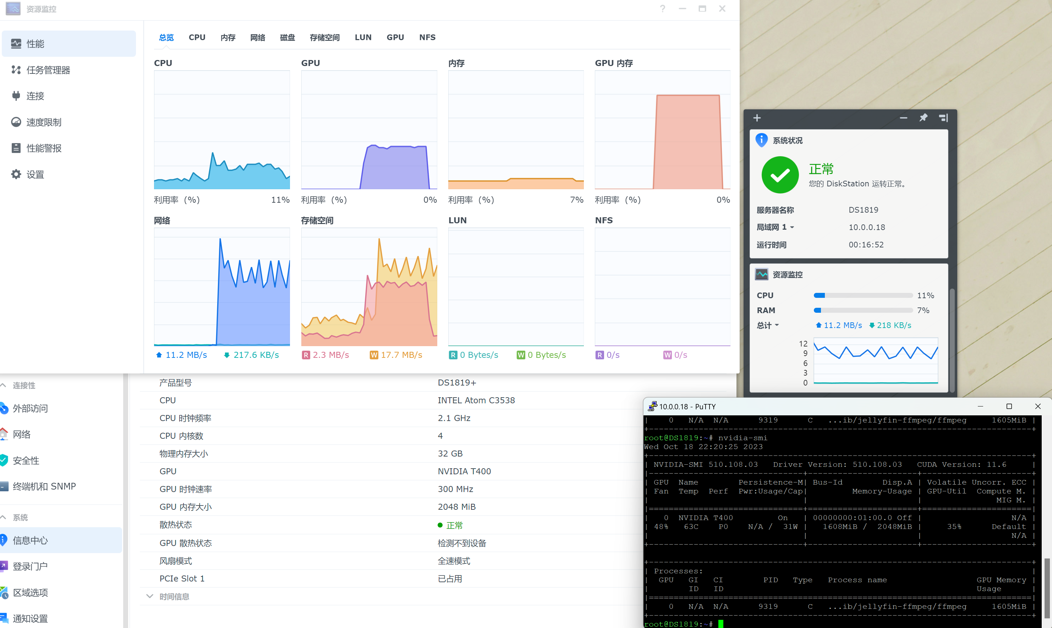Click the PuTTY terminal prompt
Image resolution: width=1052 pixels, height=628 pixels.
[x=679, y=624]
